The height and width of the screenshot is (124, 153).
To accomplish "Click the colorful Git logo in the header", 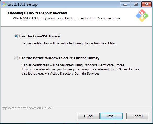I will point(142,16).
